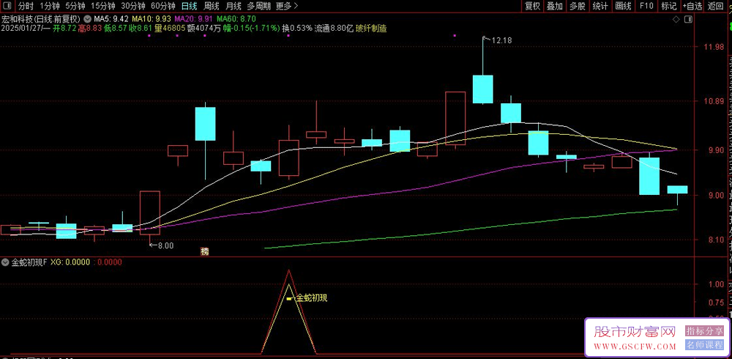
Task: Click the 标记 mark button
Action: pos(668,6)
